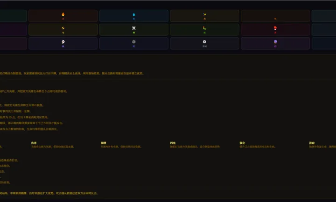Select the water droplet element card
This screenshot has height=202, width=336.
point(134,16)
